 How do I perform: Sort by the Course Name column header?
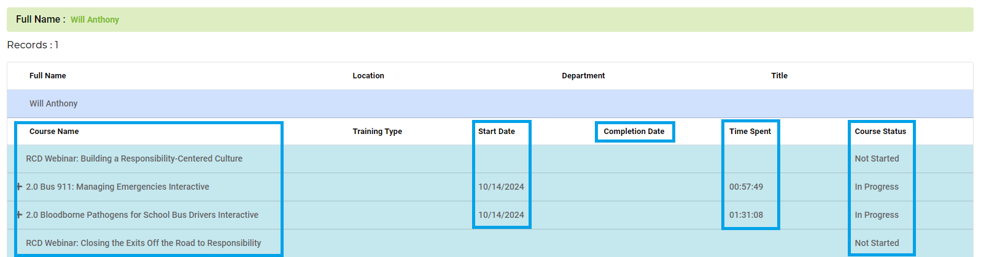click(x=54, y=132)
